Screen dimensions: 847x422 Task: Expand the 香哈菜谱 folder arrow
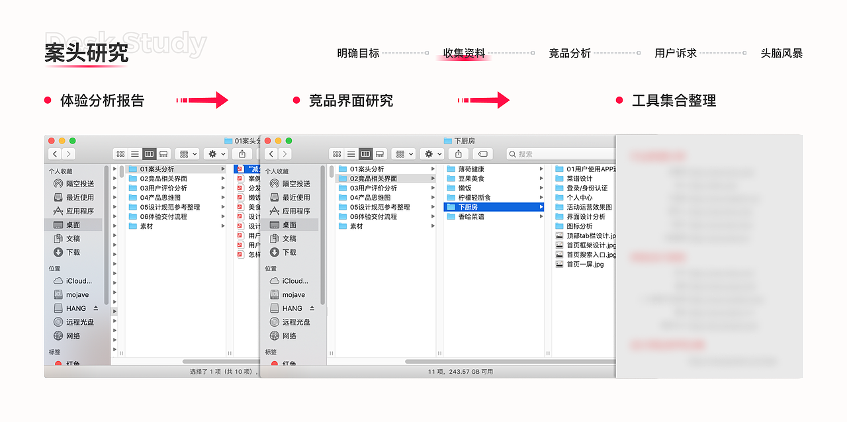541,216
